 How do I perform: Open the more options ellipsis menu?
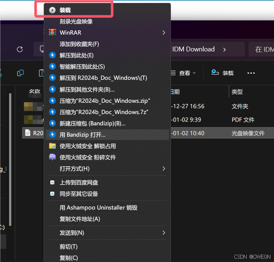[251, 73]
